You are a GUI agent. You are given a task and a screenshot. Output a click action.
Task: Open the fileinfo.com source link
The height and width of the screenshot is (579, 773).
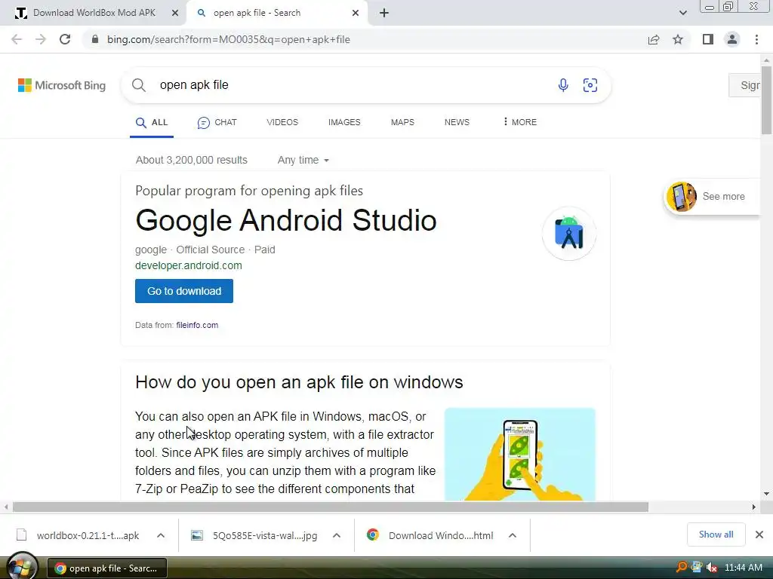[x=197, y=325]
